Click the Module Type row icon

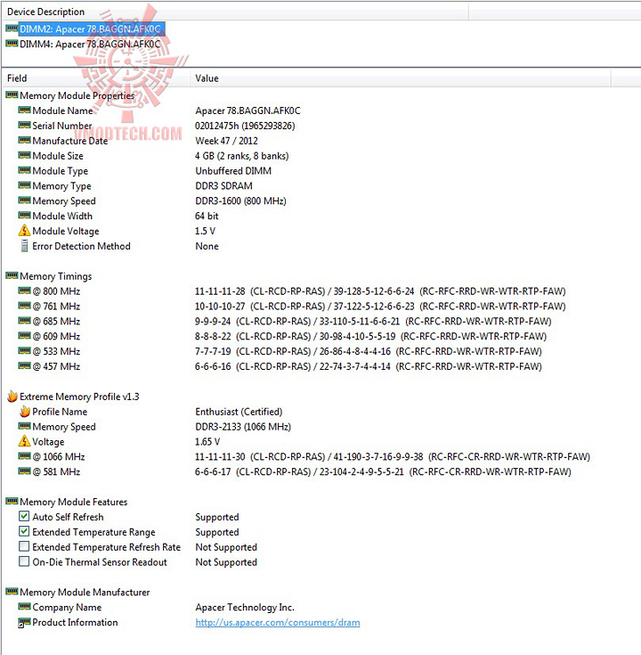(x=25, y=170)
